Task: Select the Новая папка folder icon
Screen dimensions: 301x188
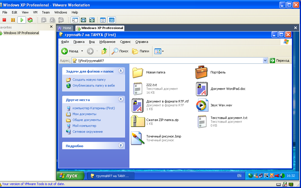Action: tap(138, 73)
